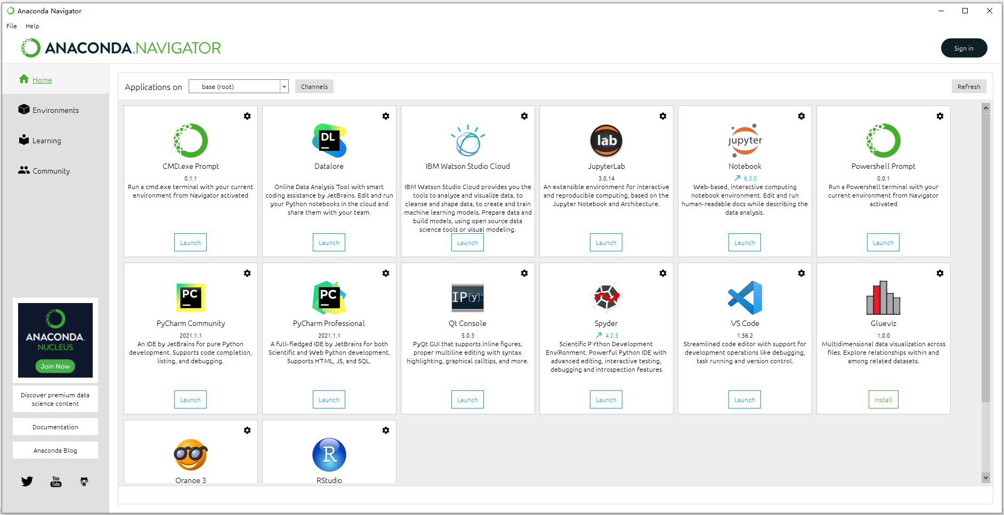Click the GitHub icon in sidebar
Image resolution: width=1004 pixels, height=515 pixels.
pyautogui.click(x=84, y=481)
